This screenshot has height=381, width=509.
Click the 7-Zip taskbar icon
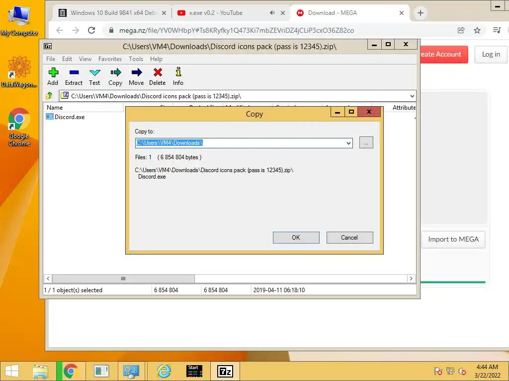click(x=225, y=371)
